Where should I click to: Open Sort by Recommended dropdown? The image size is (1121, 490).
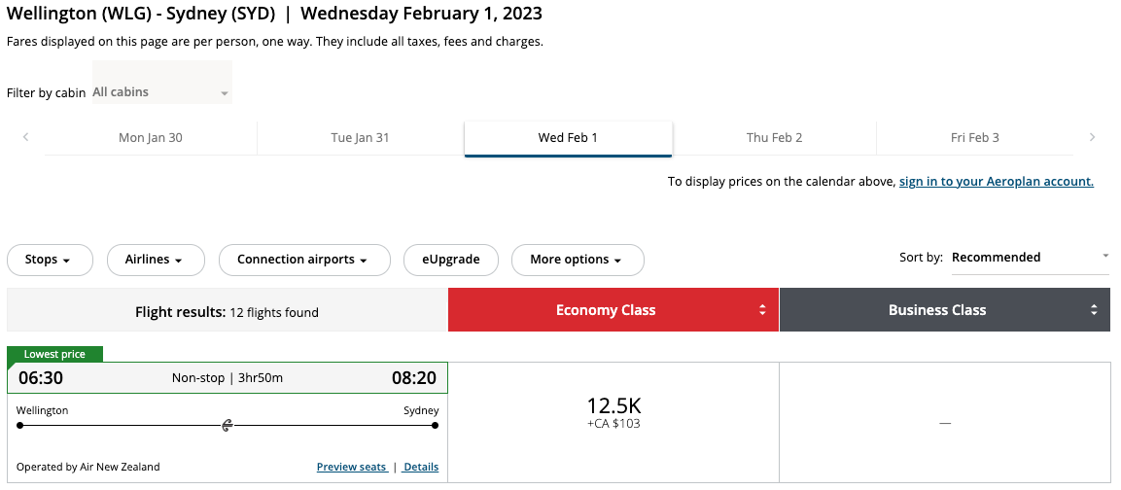(1029, 258)
